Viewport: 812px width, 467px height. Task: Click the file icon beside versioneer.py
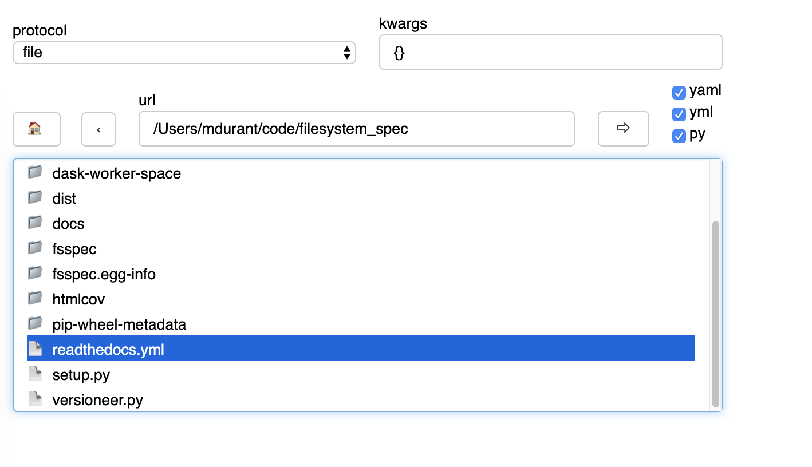34,399
